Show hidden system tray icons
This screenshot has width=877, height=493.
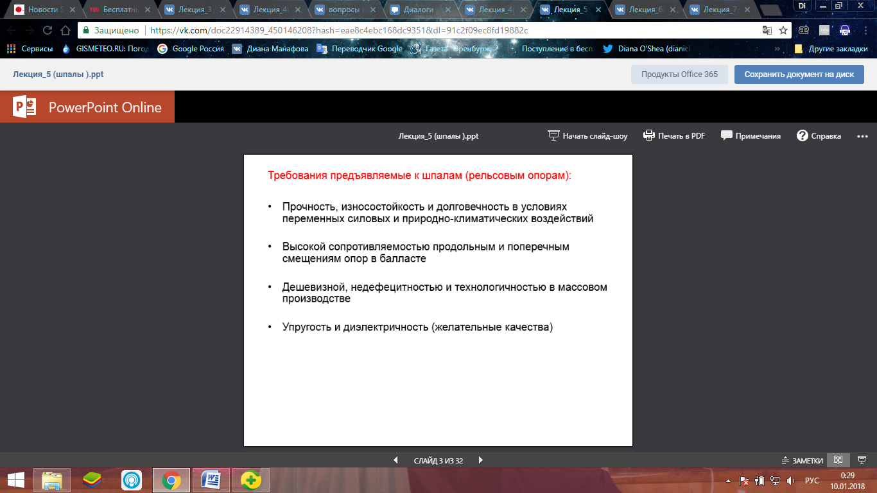coord(729,480)
